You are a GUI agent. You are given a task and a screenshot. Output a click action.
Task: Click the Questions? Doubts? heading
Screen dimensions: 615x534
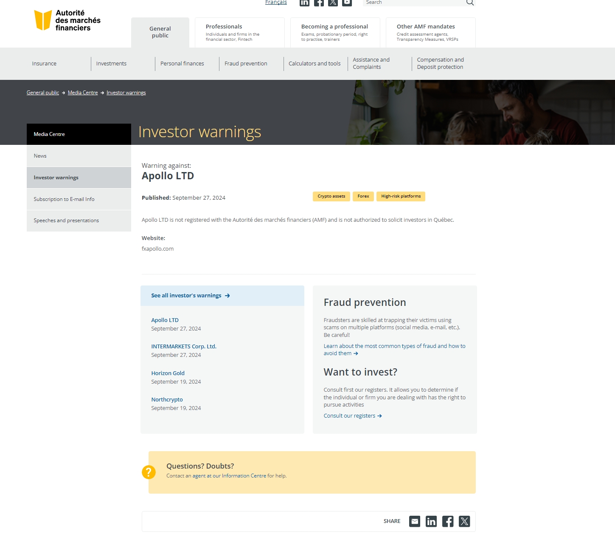200,466
